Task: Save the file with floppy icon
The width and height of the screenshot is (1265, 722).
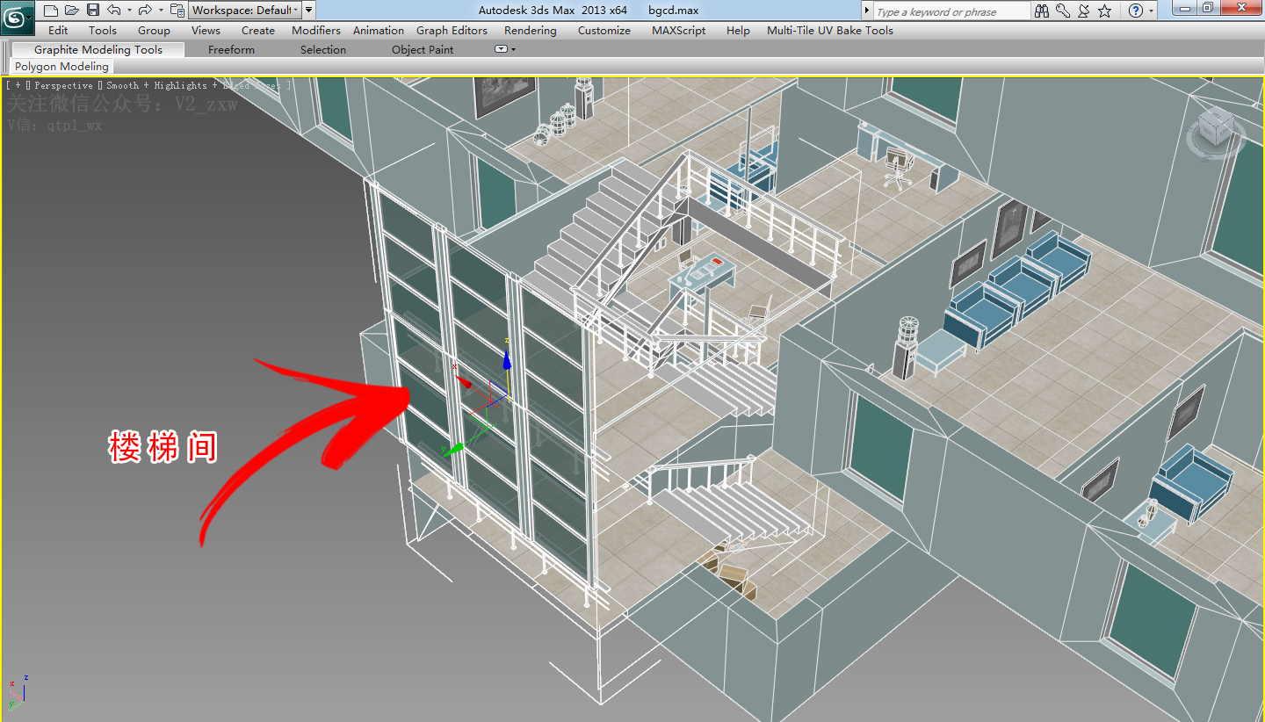Action: [93, 11]
